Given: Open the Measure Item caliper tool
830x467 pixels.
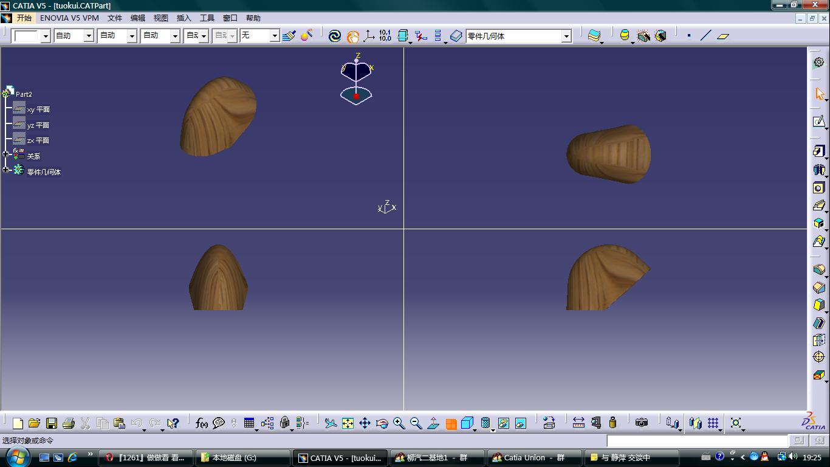Looking at the screenshot, I should (595, 423).
